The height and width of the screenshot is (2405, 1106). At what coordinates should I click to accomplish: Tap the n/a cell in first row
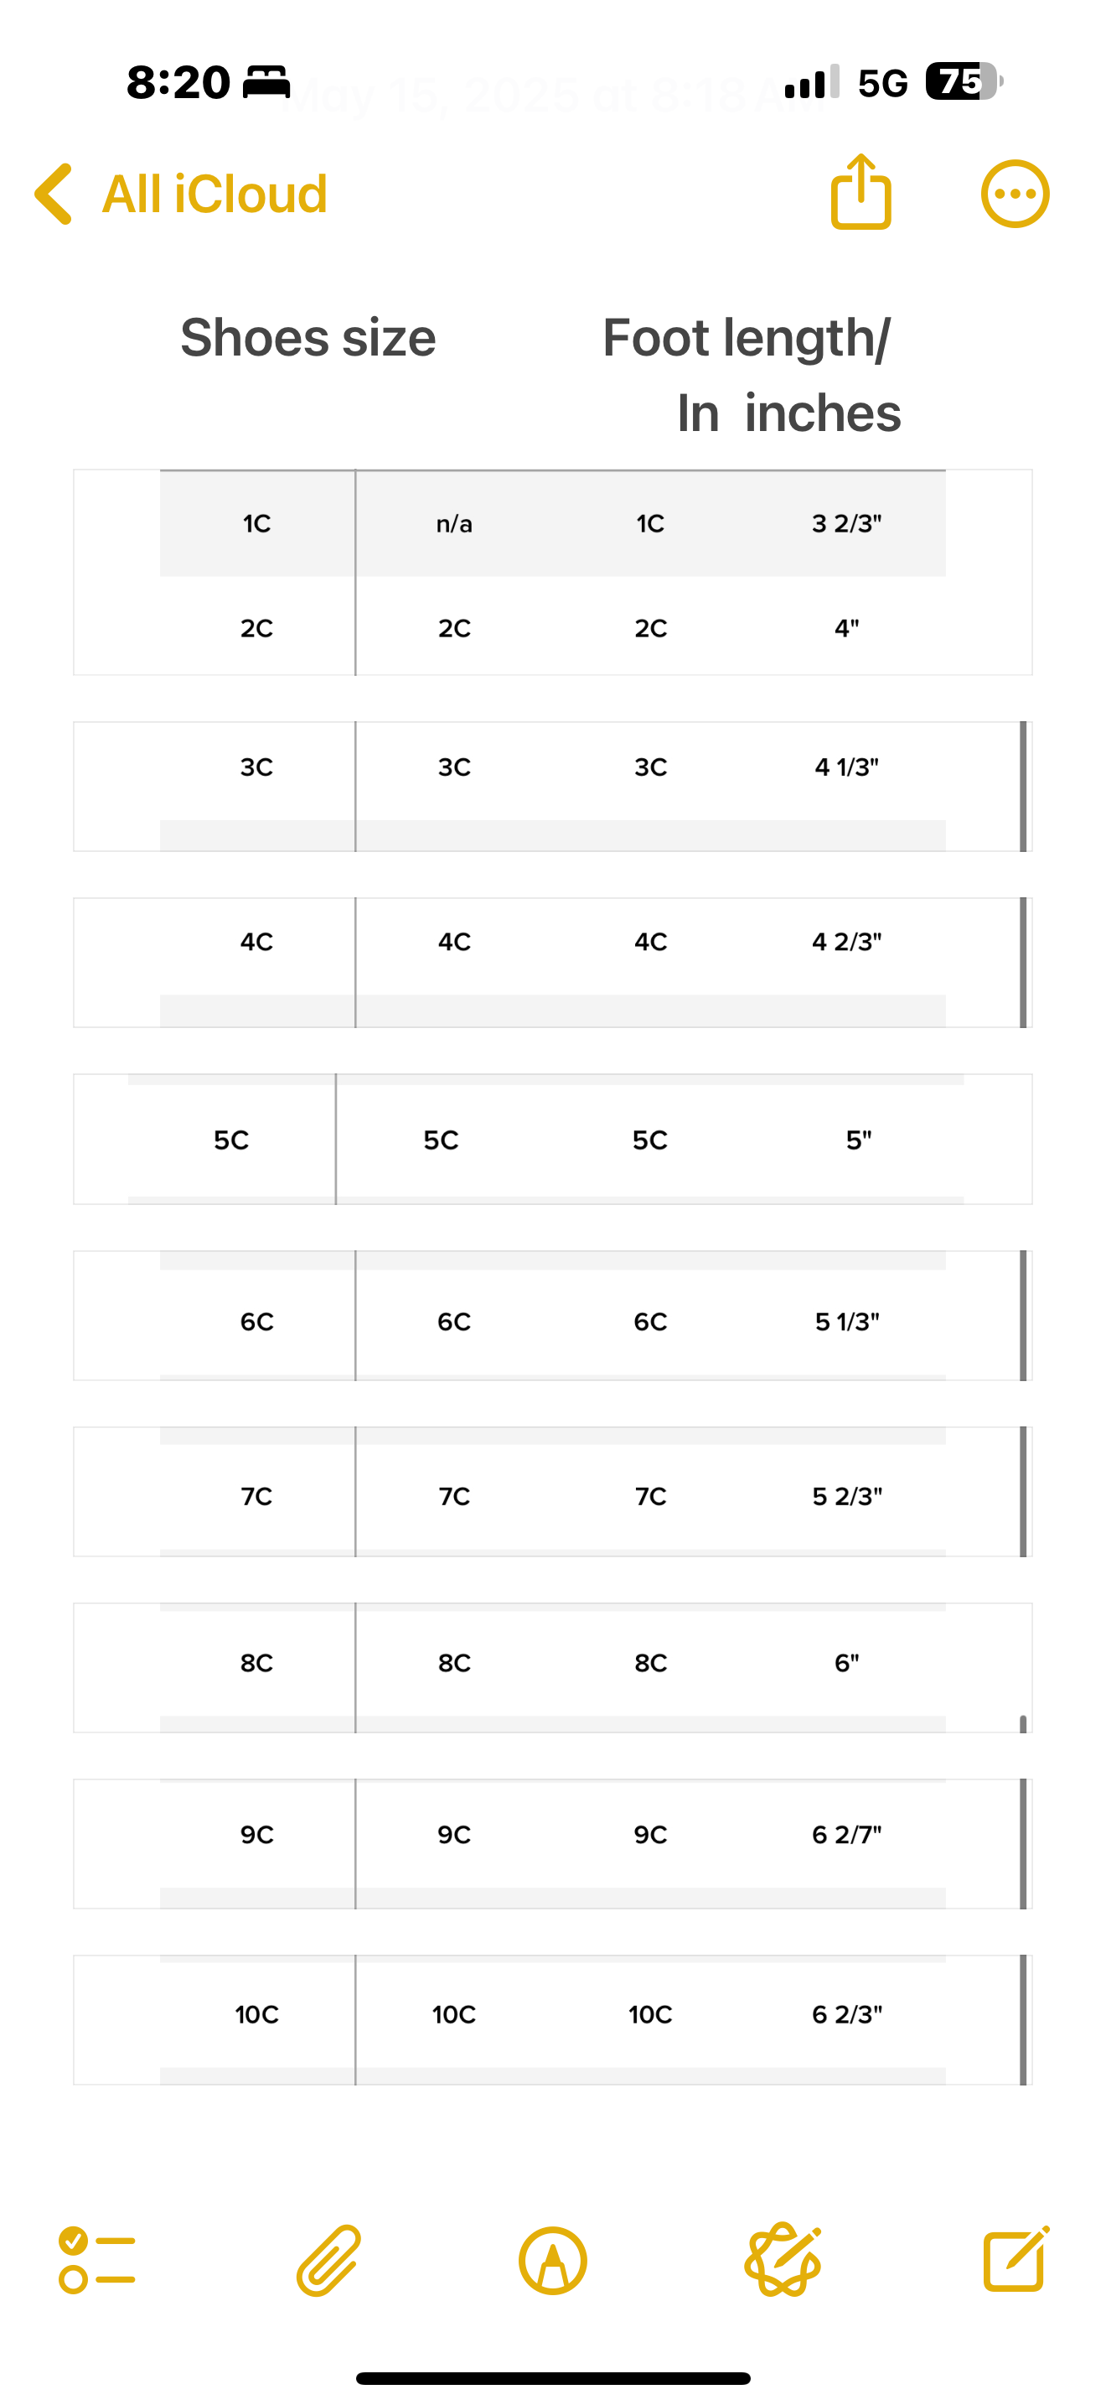point(454,524)
